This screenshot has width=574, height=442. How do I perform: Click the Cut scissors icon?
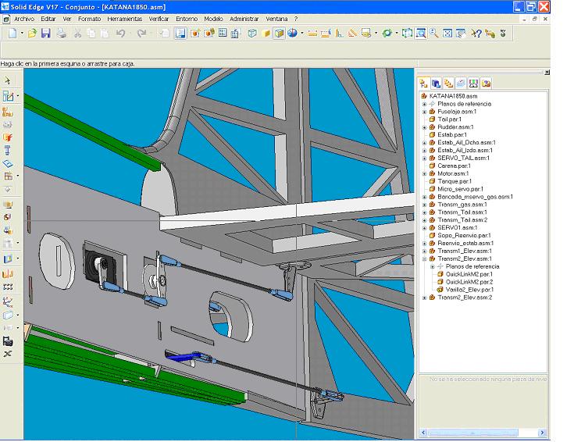click(x=78, y=34)
